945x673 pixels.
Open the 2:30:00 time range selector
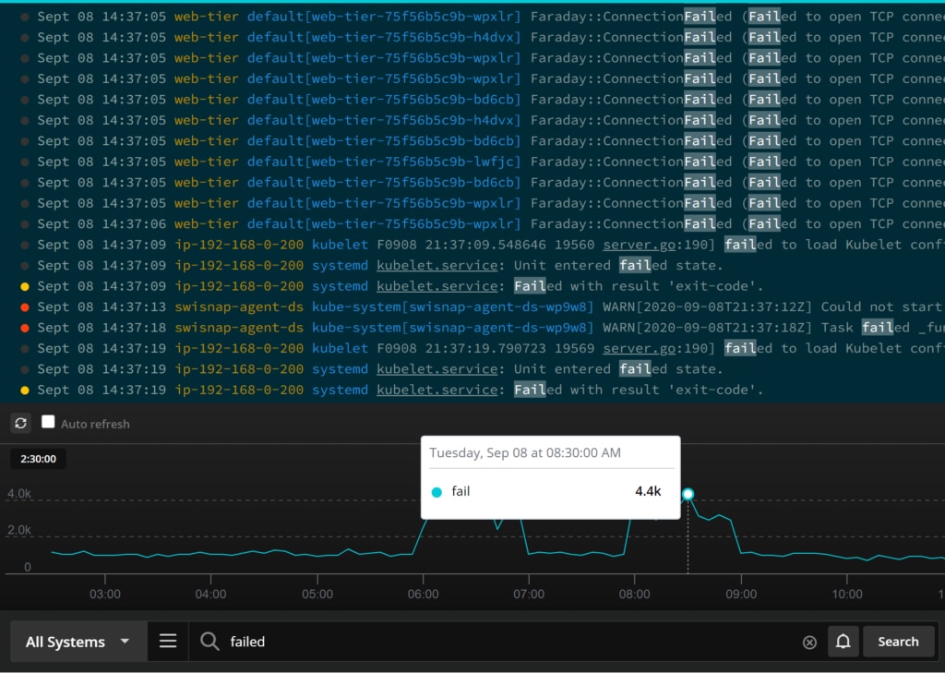click(37, 458)
